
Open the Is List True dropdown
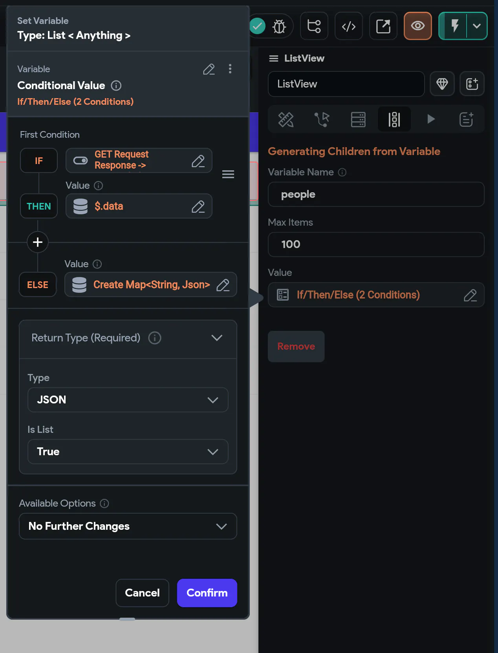tap(128, 452)
